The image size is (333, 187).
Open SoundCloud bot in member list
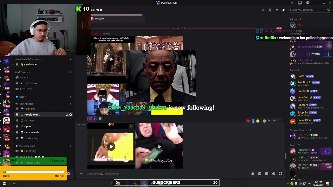(x=310, y=121)
